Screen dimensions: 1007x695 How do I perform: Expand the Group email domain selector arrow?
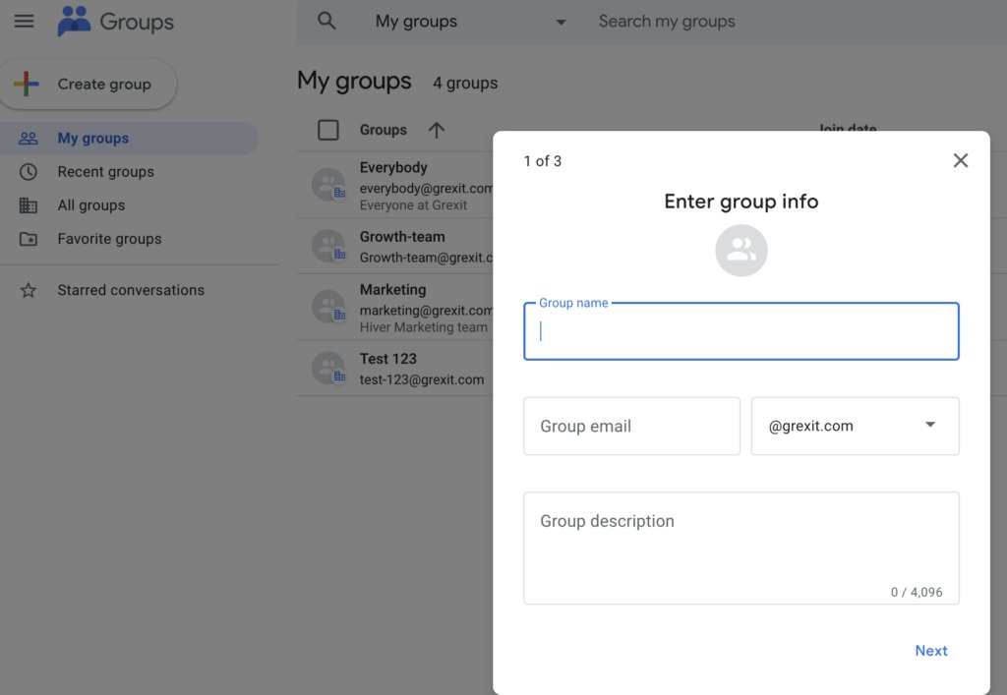coord(928,426)
